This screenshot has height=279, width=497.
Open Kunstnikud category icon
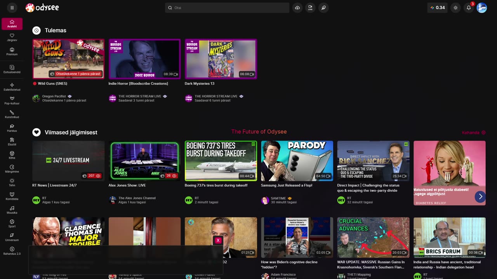click(x=12, y=112)
